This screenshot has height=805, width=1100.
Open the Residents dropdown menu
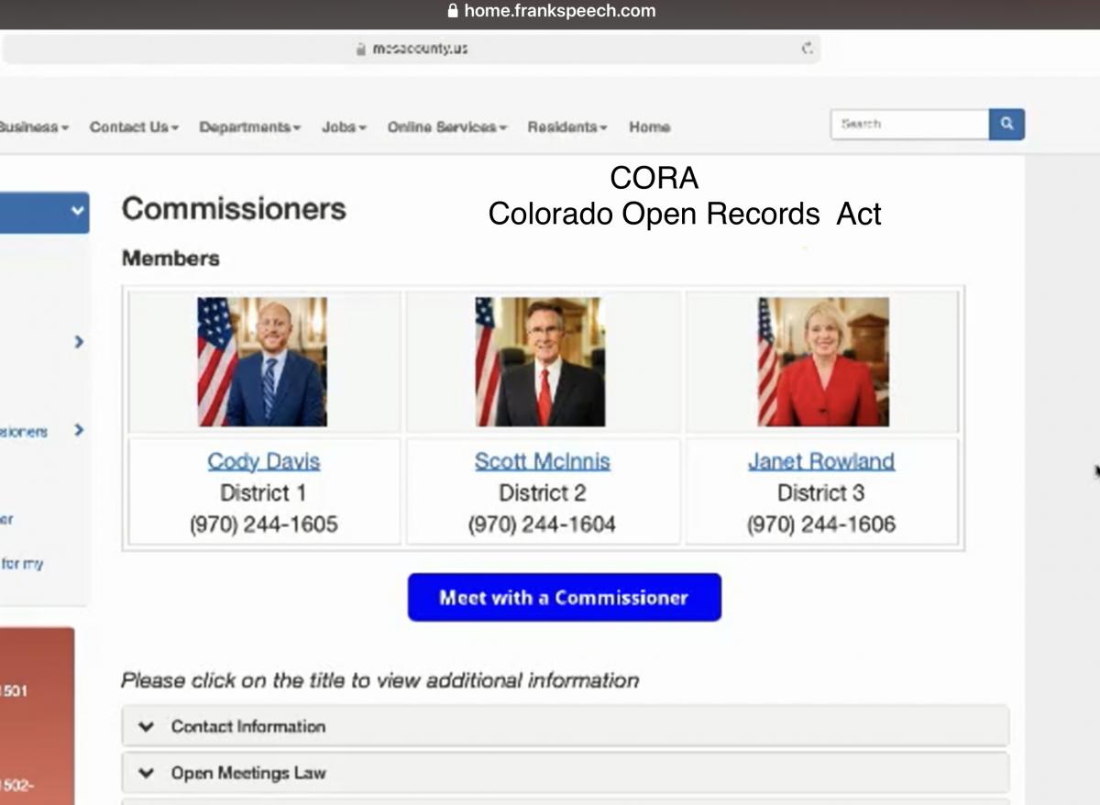566,127
